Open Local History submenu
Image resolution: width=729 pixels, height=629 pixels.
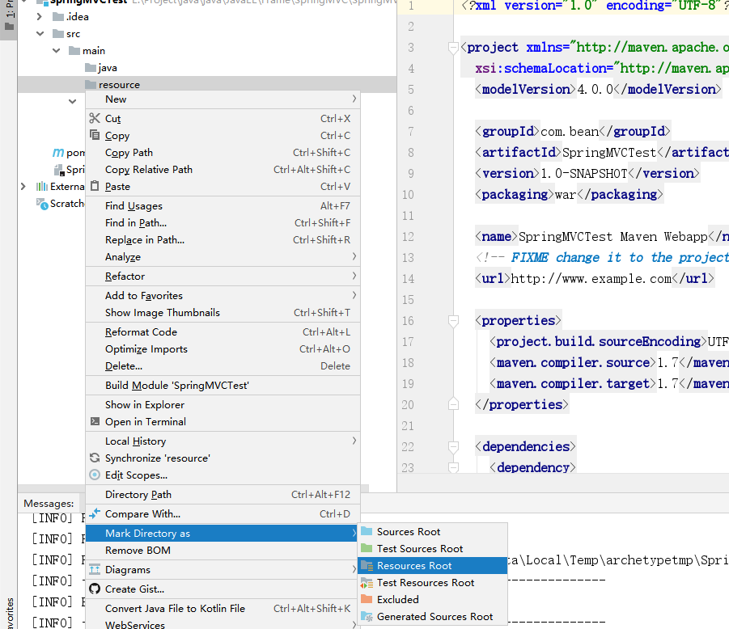click(223, 441)
